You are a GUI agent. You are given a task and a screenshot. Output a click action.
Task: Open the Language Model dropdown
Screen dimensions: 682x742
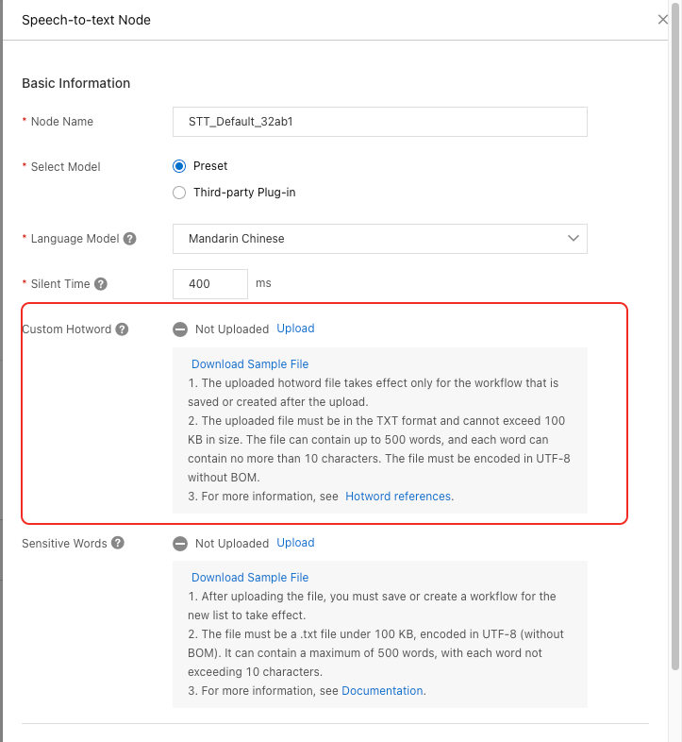coord(379,239)
